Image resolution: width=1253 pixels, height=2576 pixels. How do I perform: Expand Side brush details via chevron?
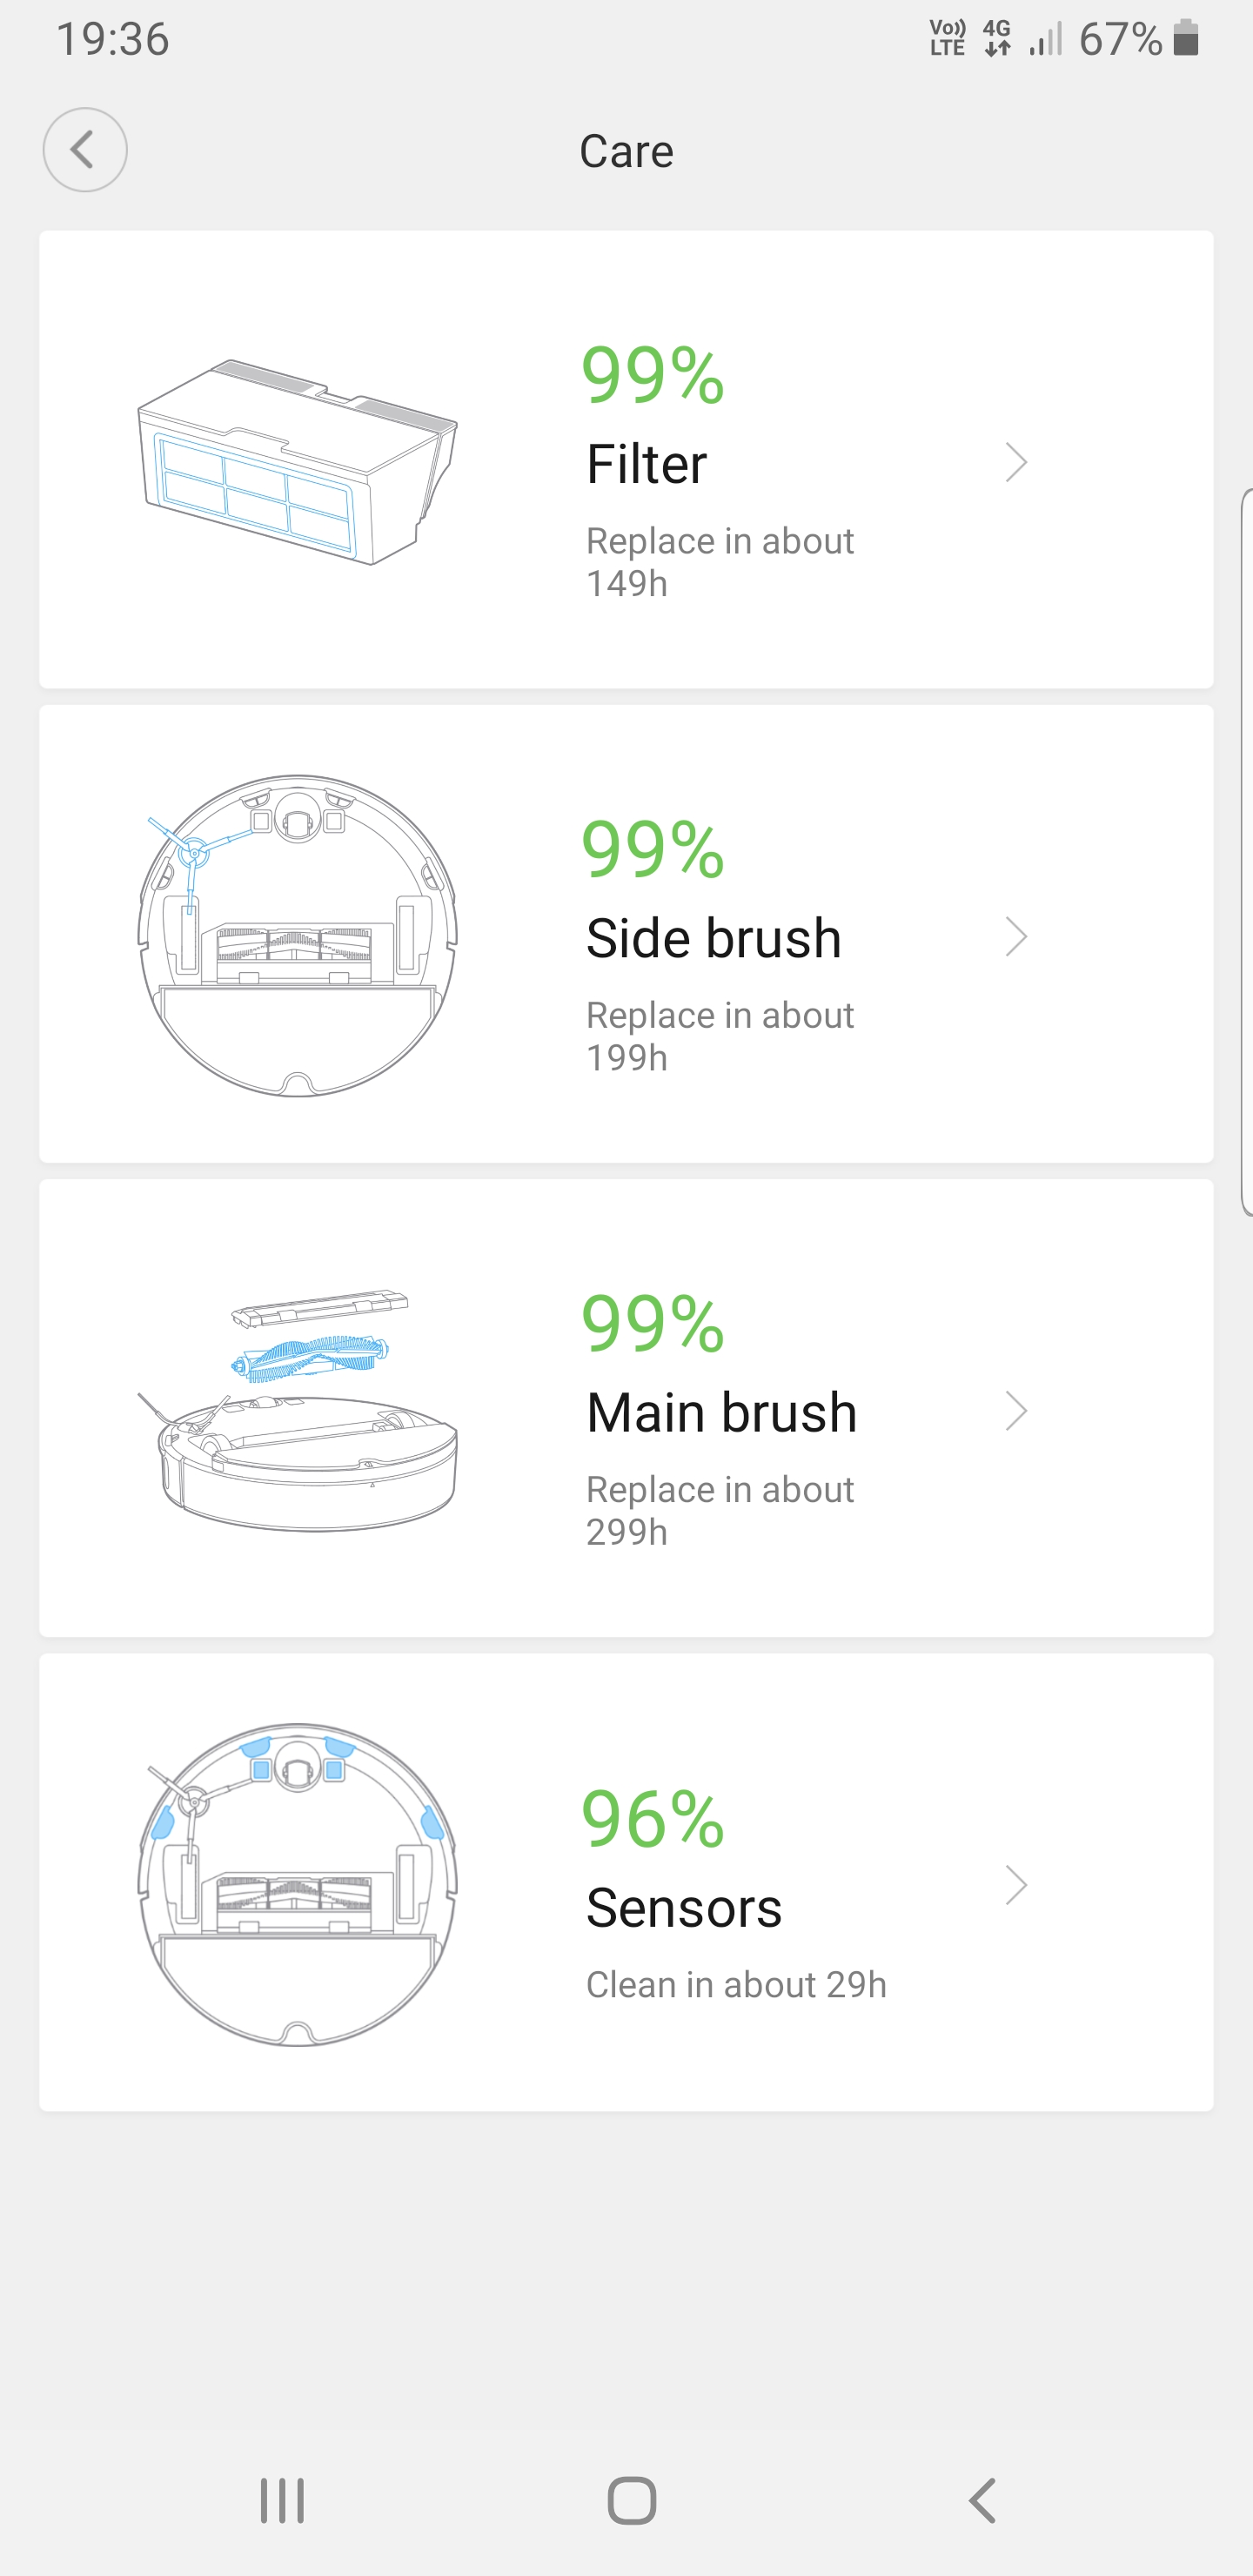tap(1016, 937)
